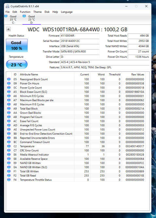Click status icon for C2 Temperature row
This screenshot has height=218, width=156.
tap(9, 146)
